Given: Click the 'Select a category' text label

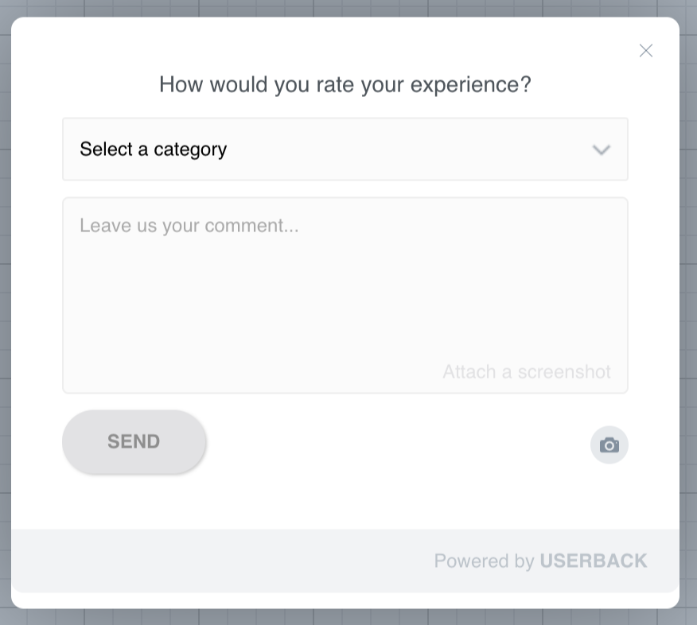Looking at the screenshot, I should tap(154, 149).
